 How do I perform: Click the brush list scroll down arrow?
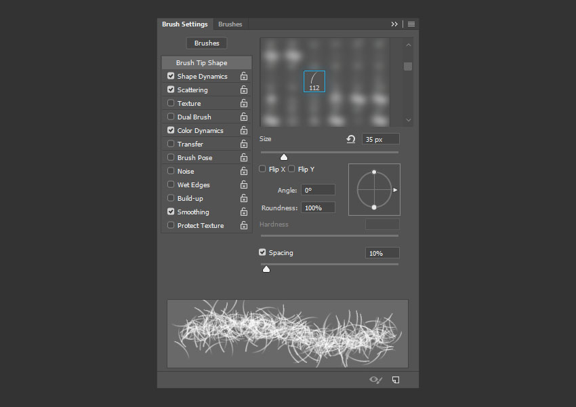pyautogui.click(x=409, y=120)
